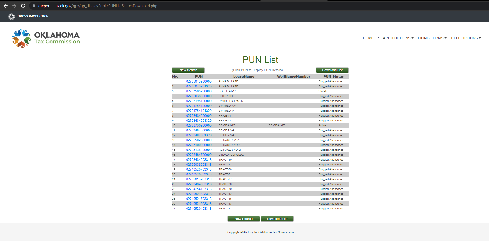
Task: Click the padlock site security icon
Action: (34, 6)
